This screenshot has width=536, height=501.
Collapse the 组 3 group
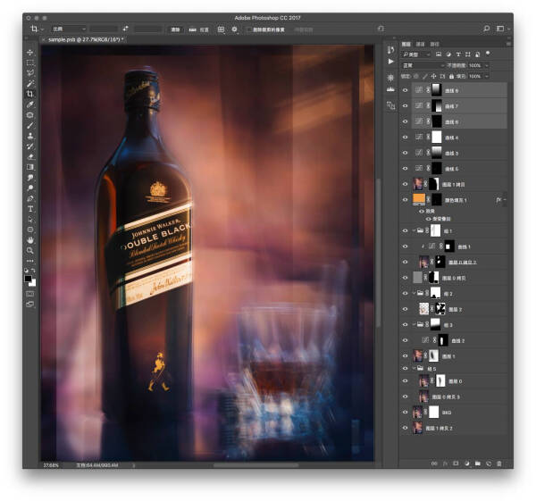click(x=415, y=324)
